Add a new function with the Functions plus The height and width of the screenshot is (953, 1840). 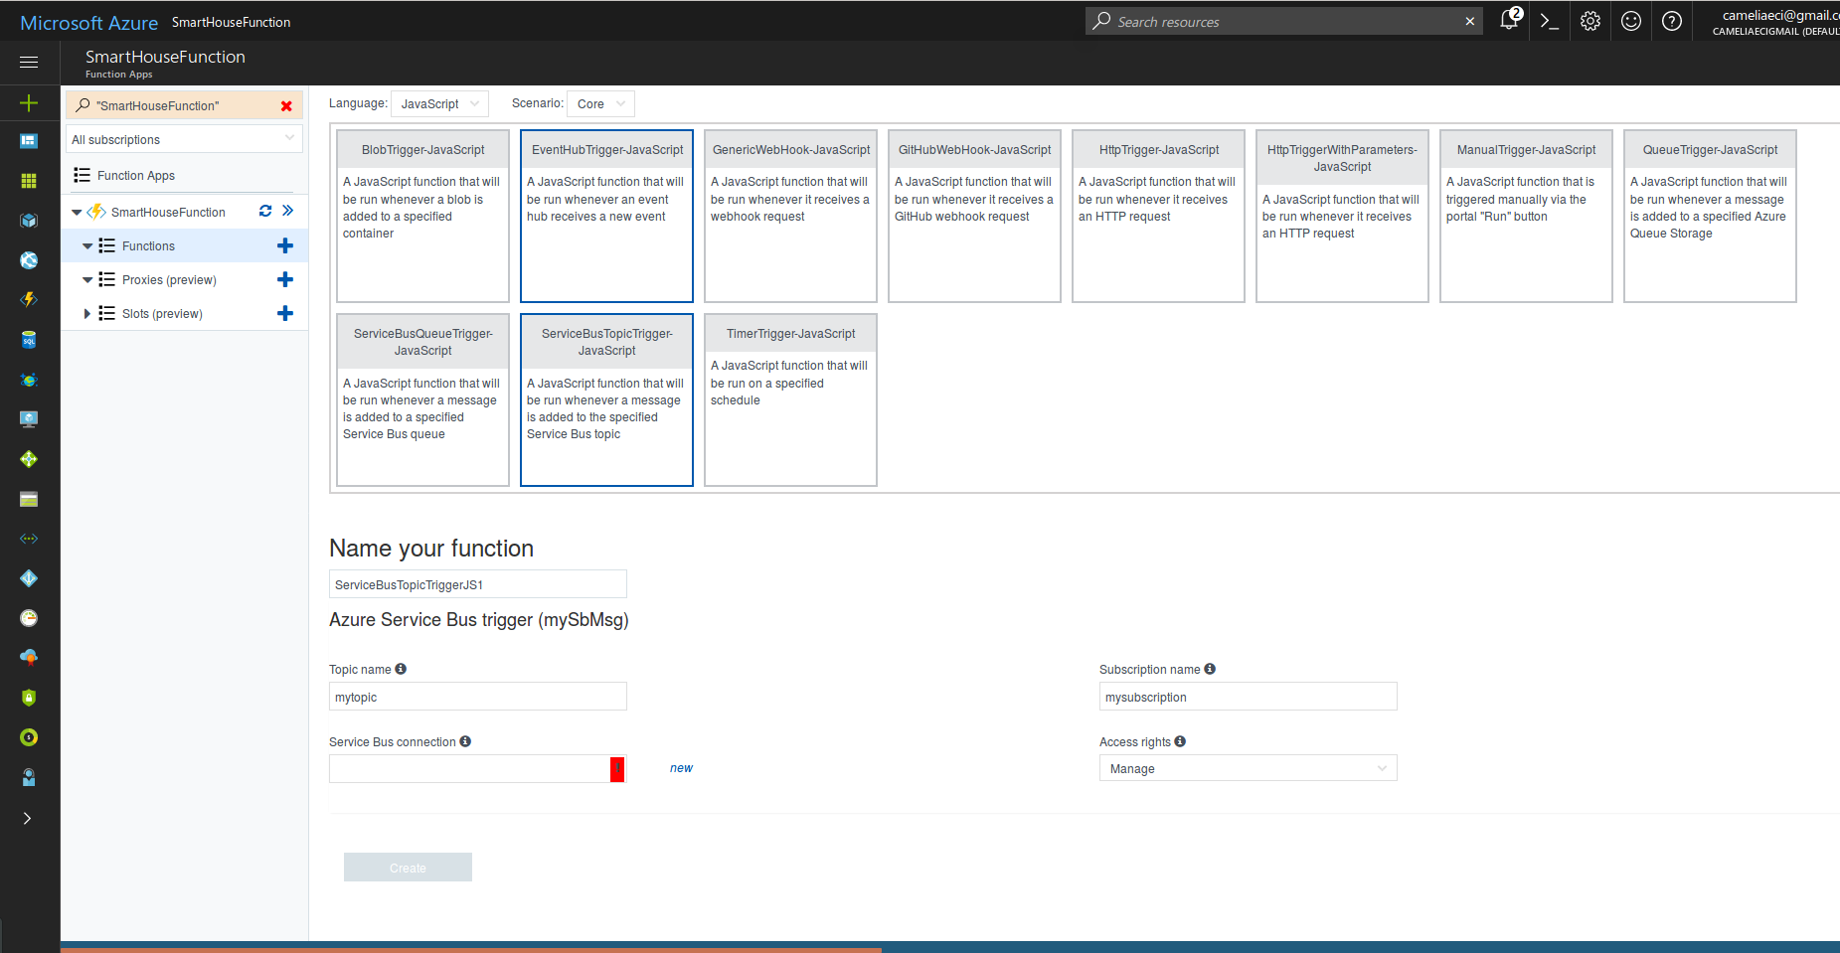pyautogui.click(x=285, y=245)
